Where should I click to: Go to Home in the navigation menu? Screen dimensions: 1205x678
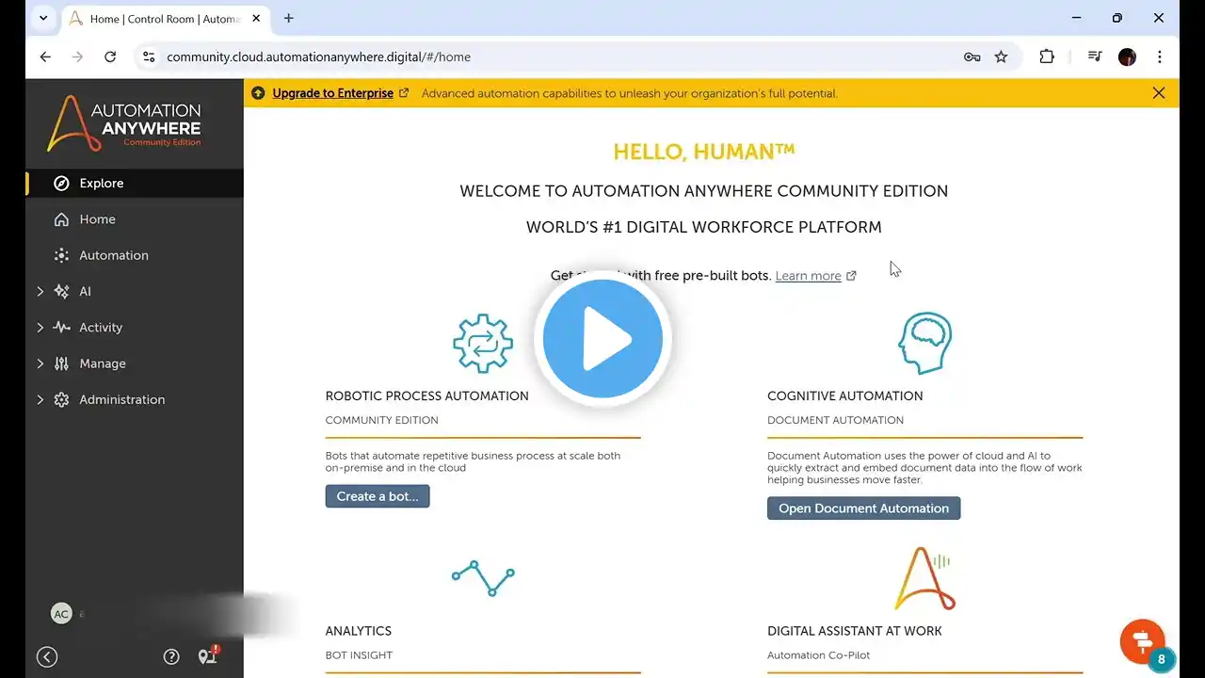coord(135,219)
